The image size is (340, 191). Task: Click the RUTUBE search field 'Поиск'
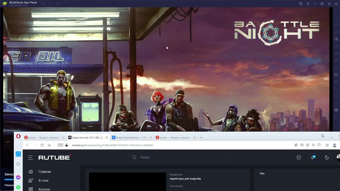pyautogui.click(x=180, y=157)
